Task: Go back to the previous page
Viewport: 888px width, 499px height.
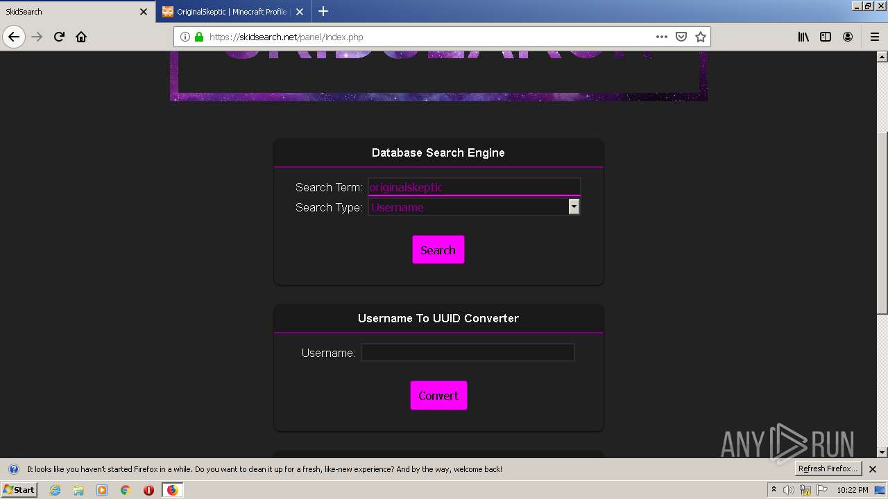Action: pos(14,37)
